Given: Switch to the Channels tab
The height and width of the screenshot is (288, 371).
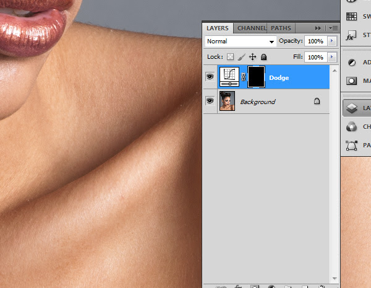Looking at the screenshot, I should pyautogui.click(x=251, y=28).
